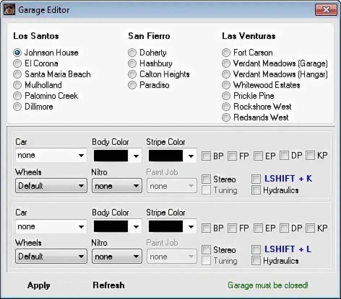This screenshot has height=299, width=341.
Task: Enable KP checkbox in first car slot
Action: tap(310, 155)
